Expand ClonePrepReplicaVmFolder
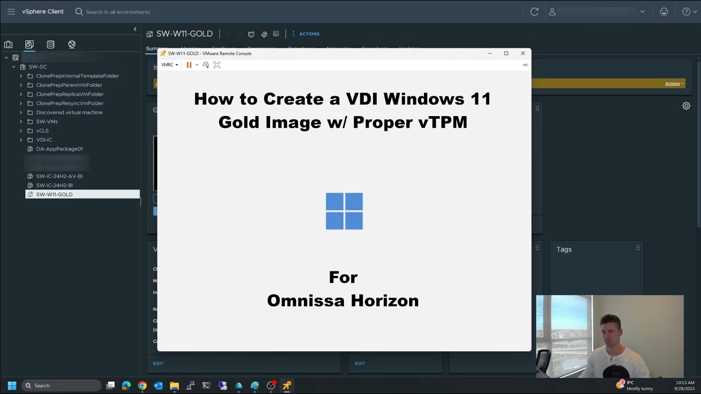The height and width of the screenshot is (394, 701). tap(21, 94)
